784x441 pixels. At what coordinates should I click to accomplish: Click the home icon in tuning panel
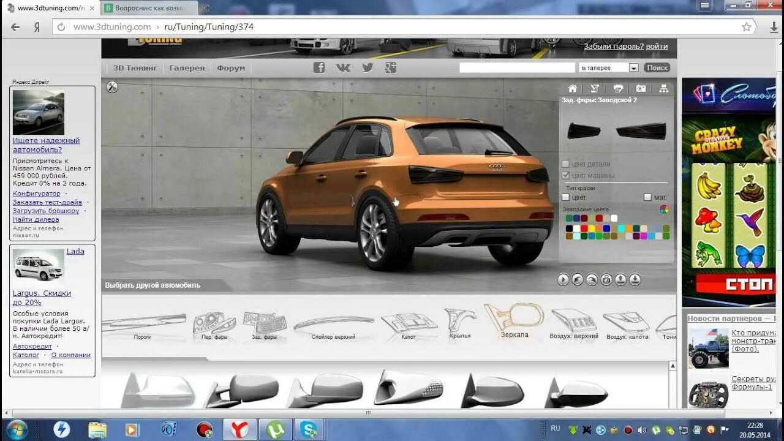coord(572,88)
